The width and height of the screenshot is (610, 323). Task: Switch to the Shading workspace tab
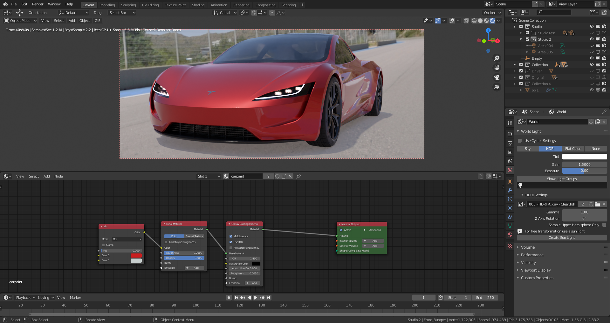click(198, 5)
